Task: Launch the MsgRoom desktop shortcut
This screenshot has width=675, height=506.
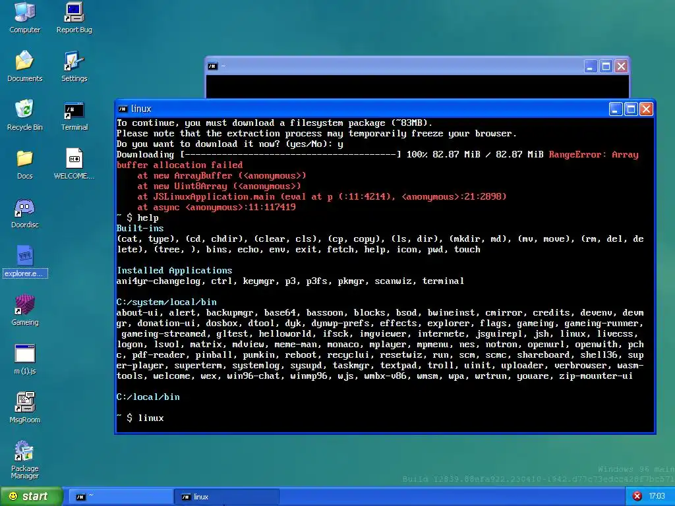Action: click(x=24, y=407)
